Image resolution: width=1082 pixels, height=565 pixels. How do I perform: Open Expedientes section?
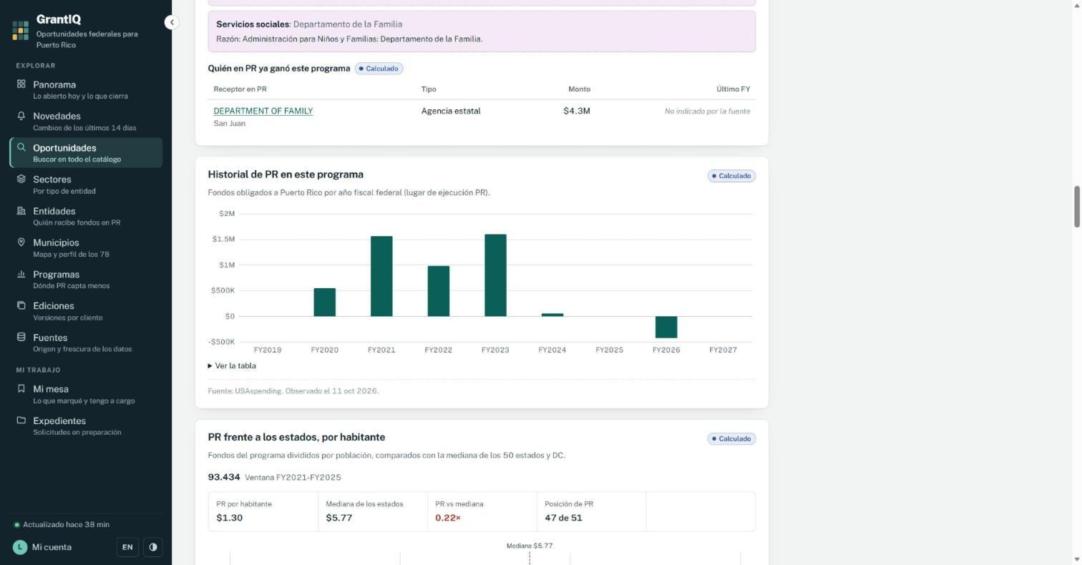tap(86, 426)
